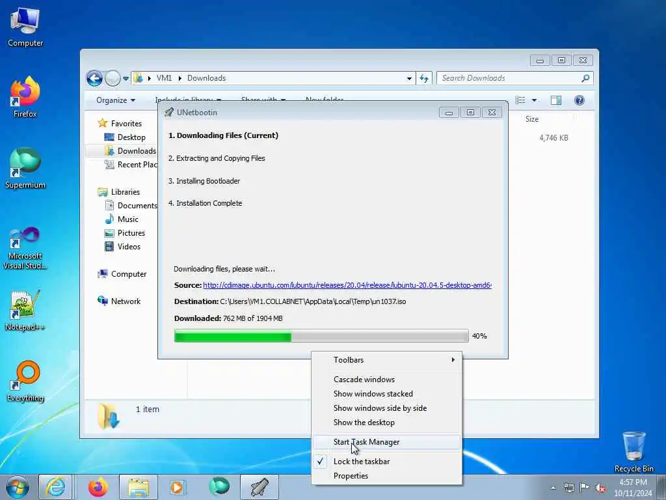The width and height of the screenshot is (666, 500).
Task: Open the lubuntu ISO source link
Action: coord(347,285)
